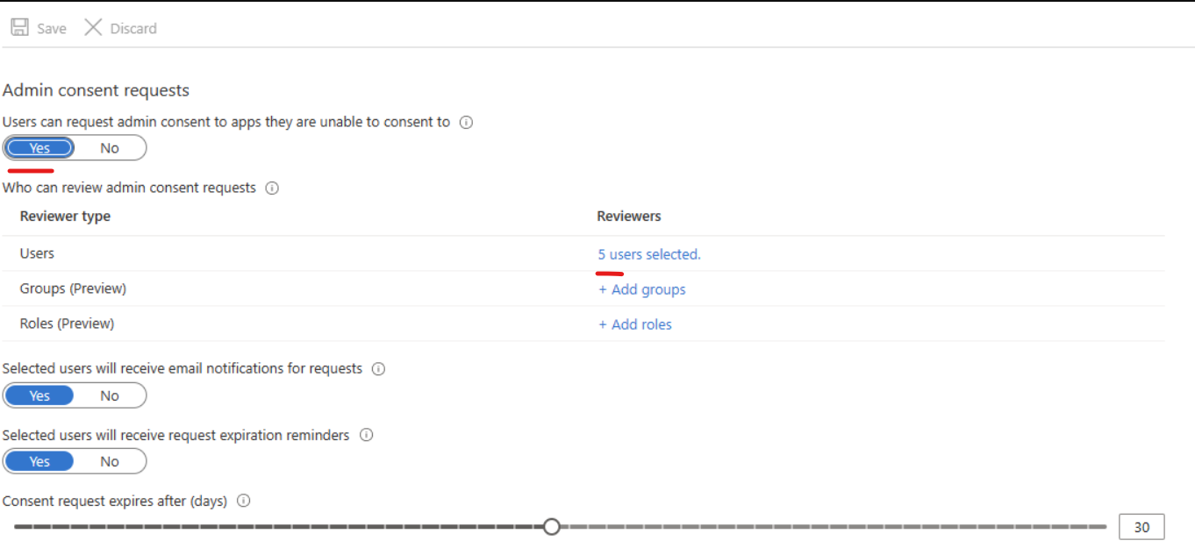The image size is (1195, 555).
Task: Click the '+ Add groups' link
Action: point(642,289)
